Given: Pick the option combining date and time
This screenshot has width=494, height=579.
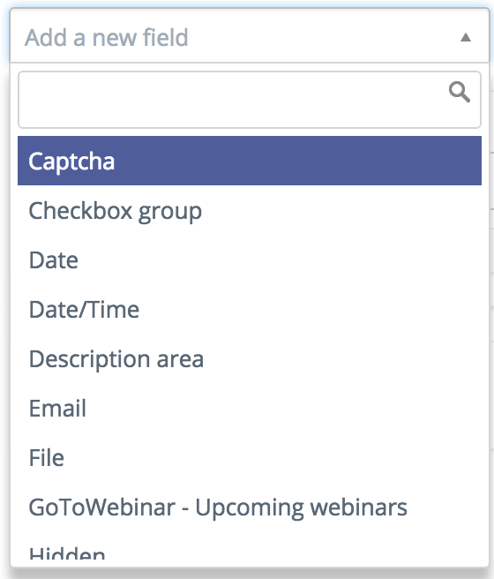Looking at the screenshot, I should (x=250, y=310).
